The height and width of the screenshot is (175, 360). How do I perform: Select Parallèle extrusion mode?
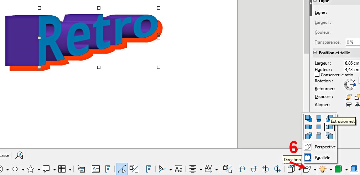pos(320,157)
